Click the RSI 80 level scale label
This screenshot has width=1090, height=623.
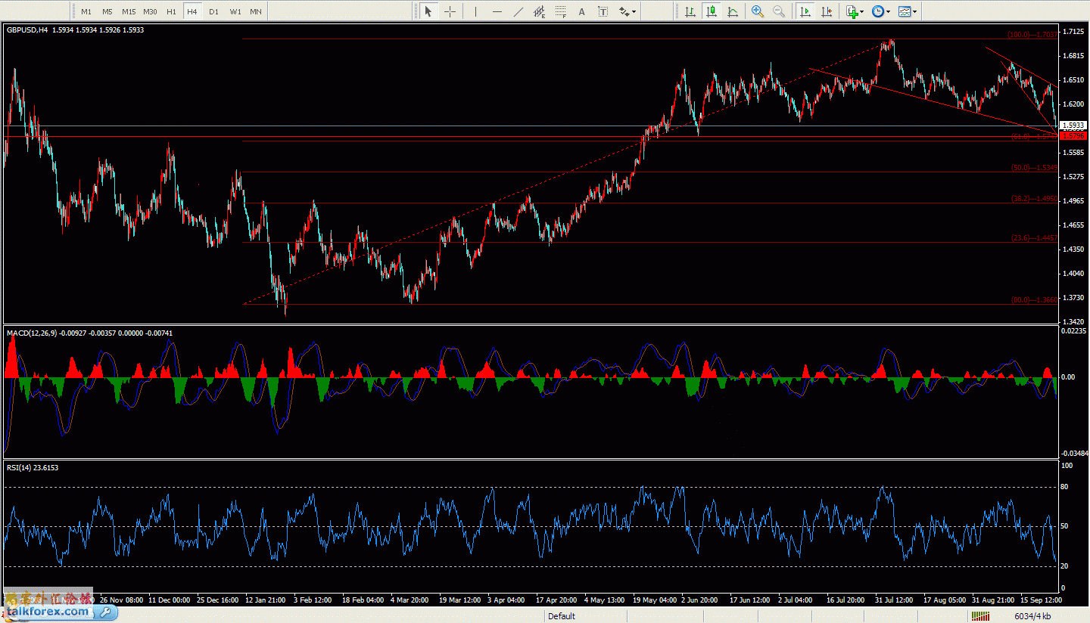tap(1065, 487)
